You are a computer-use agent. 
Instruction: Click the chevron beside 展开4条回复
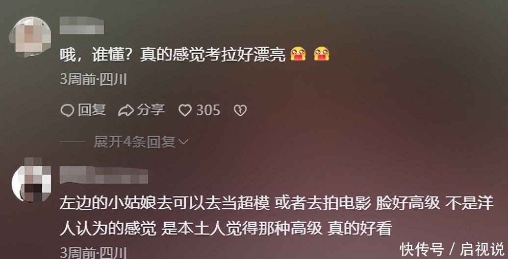pyautogui.click(x=183, y=142)
